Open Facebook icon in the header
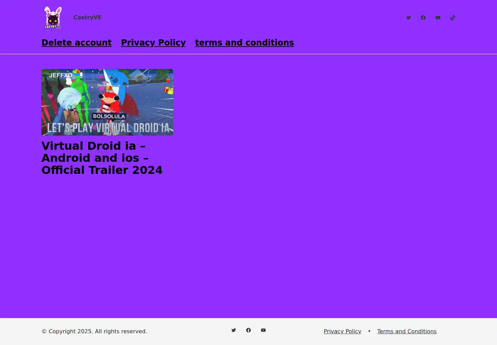This screenshot has width=497, height=345. point(423,18)
